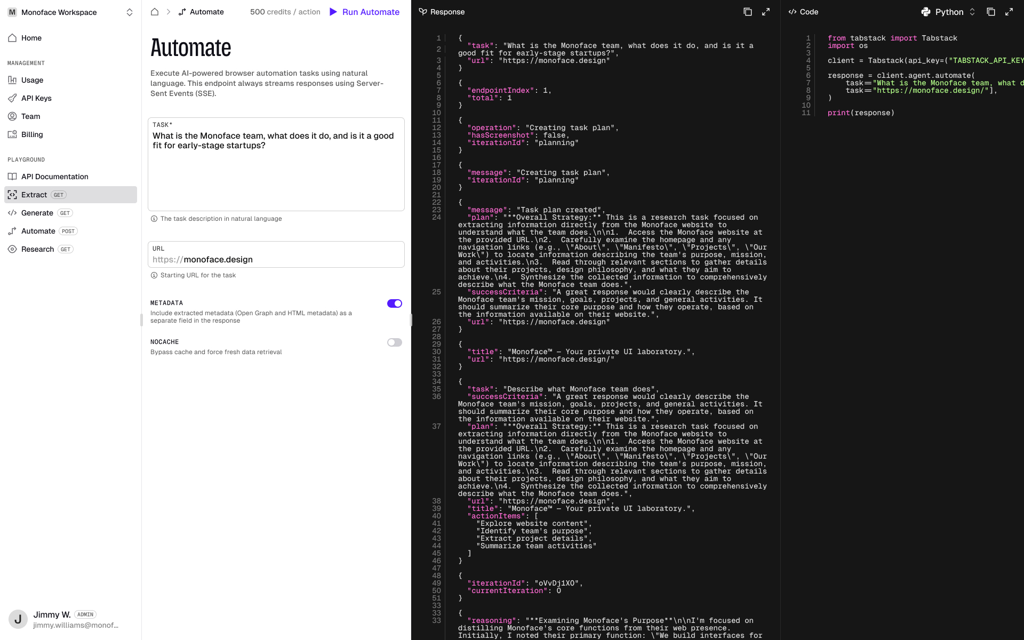
Task: Go to the Billing section
Action: (32, 134)
